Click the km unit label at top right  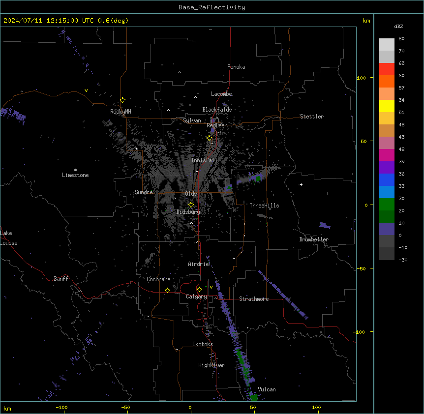click(x=366, y=21)
